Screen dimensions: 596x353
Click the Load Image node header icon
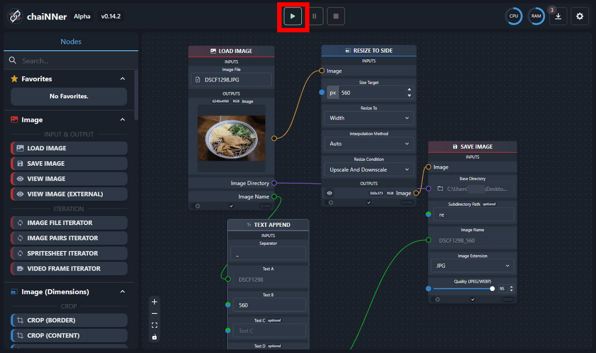pyautogui.click(x=213, y=51)
